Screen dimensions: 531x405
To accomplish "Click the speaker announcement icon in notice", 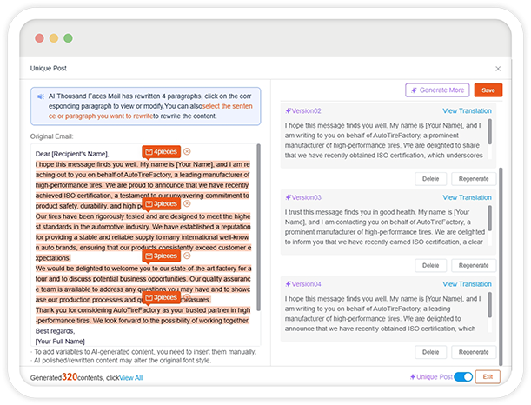I will click(41, 96).
